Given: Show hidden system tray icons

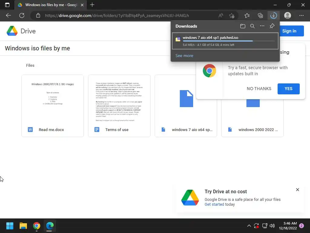Looking at the screenshot, I should (249, 226).
